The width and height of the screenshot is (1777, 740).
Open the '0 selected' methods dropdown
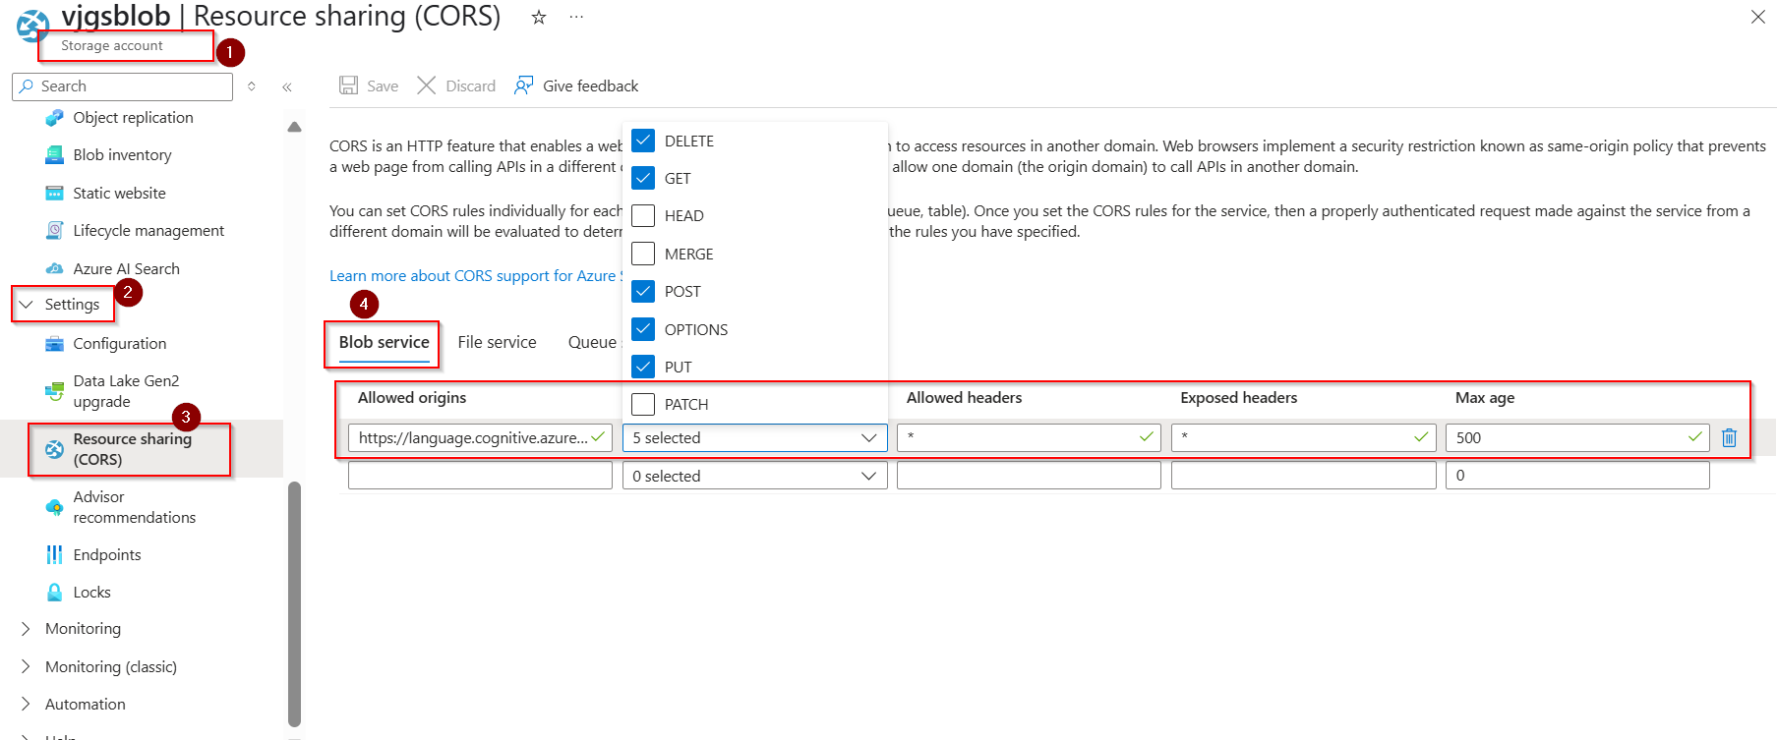click(755, 476)
